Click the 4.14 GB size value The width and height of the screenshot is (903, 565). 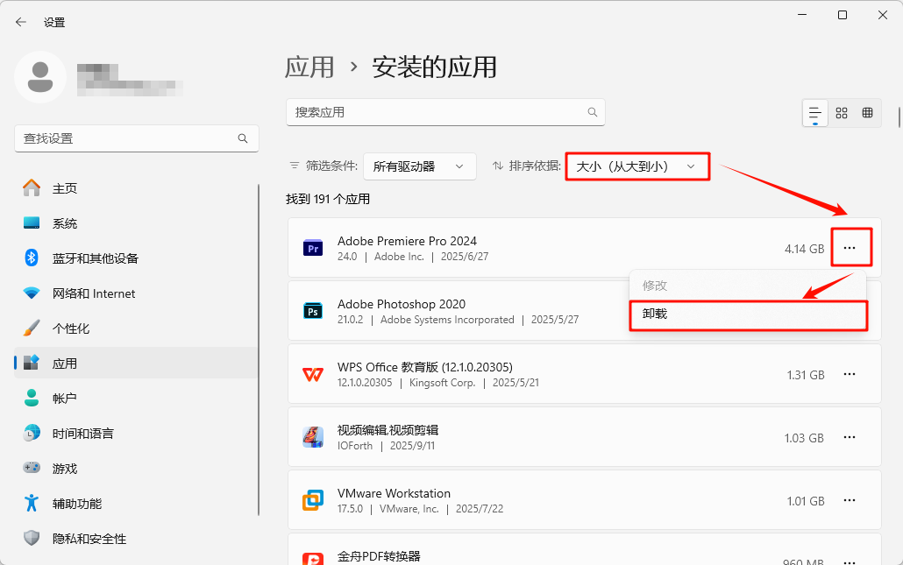(805, 249)
